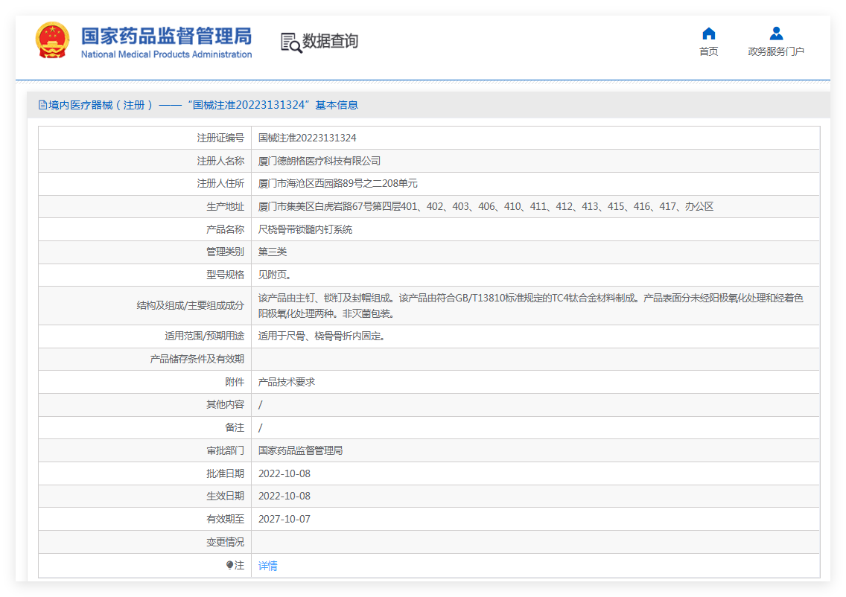Viewport: 846px width, 597px height.
Task: Click the 适用范围/预期用途 label
Action: tap(205, 336)
